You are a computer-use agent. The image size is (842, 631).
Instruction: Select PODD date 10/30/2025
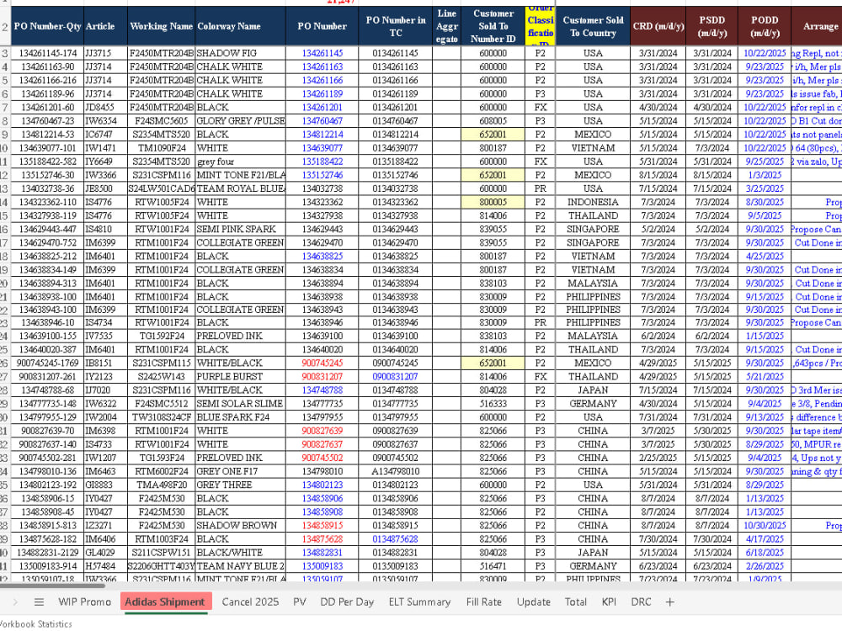(x=765, y=525)
